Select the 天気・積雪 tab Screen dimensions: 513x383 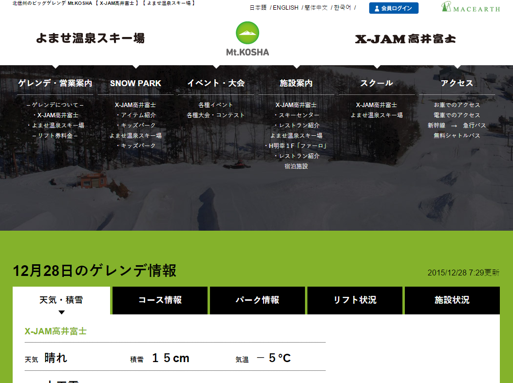[x=61, y=300]
